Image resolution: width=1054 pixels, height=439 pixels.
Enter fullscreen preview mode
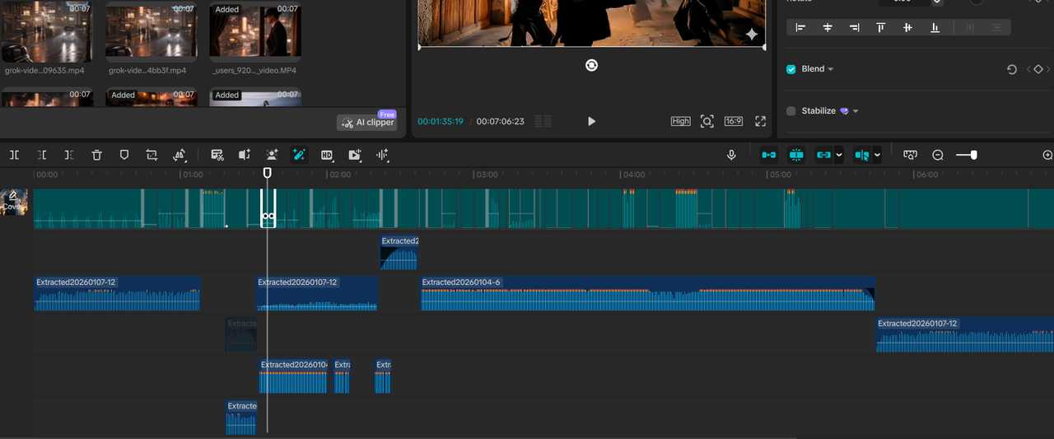click(x=761, y=121)
